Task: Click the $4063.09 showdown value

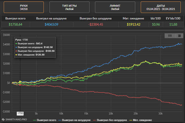Action: (52, 24)
